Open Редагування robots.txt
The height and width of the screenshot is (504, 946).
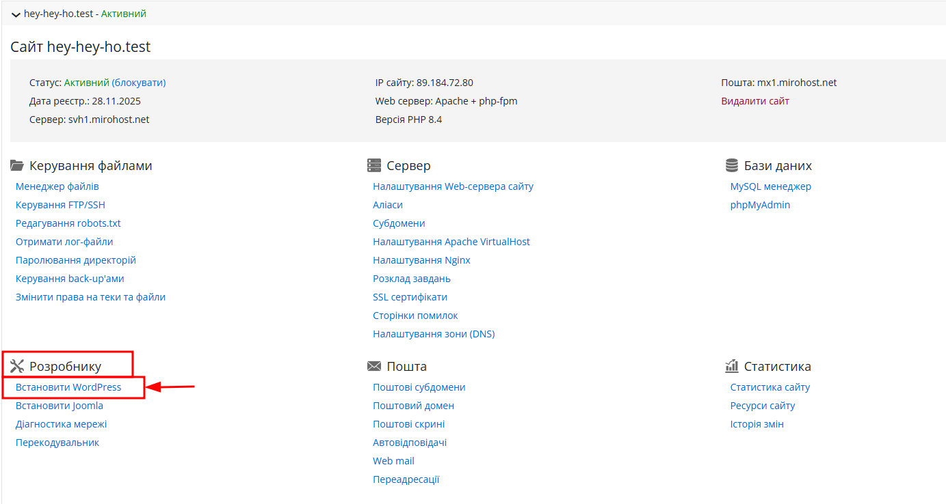click(68, 223)
